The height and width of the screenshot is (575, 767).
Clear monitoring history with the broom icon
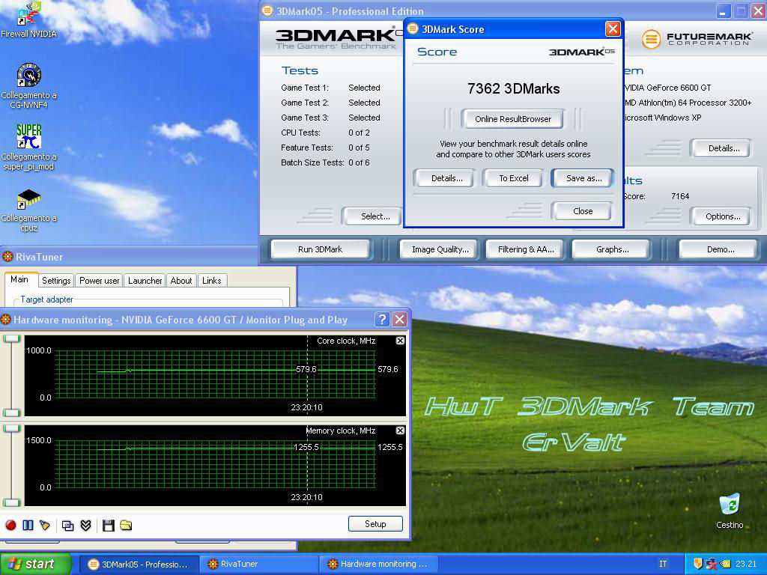(45, 525)
